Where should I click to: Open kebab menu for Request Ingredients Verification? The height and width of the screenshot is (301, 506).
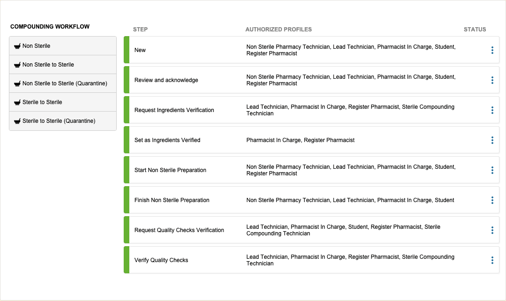pyautogui.click(x=492, y=110)
